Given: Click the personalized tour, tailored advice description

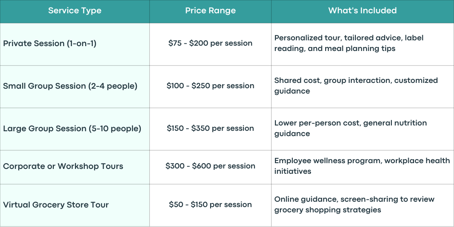Looking at the screenshot, I should tap(349, 43).
